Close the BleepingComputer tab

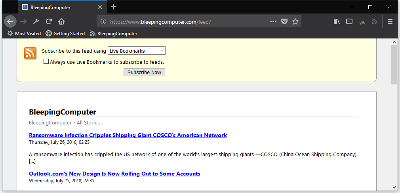[100, 8]
